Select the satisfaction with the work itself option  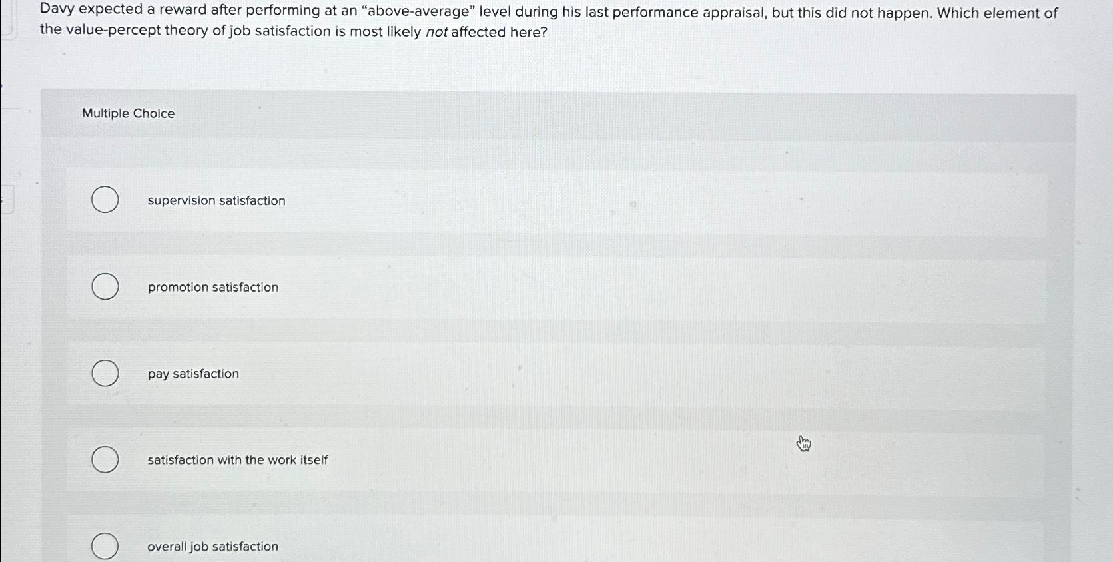pyautogui.click(x=105, y=459)
